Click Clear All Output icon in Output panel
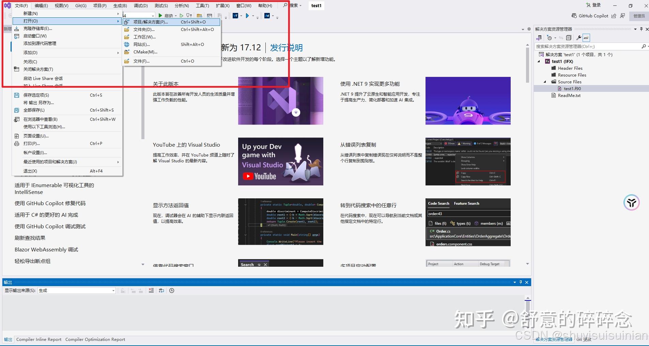 (x=151, y=291)
